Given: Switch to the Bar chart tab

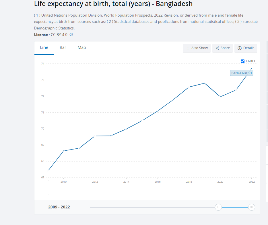Looking at the screenshot, I should [x=63, y=47].
